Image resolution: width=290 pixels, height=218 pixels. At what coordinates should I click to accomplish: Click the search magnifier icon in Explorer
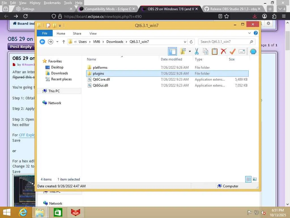coord(251,42)
